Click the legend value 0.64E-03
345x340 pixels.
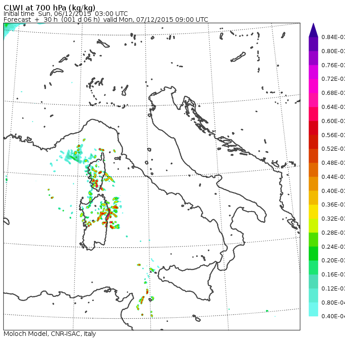(333, 107)
